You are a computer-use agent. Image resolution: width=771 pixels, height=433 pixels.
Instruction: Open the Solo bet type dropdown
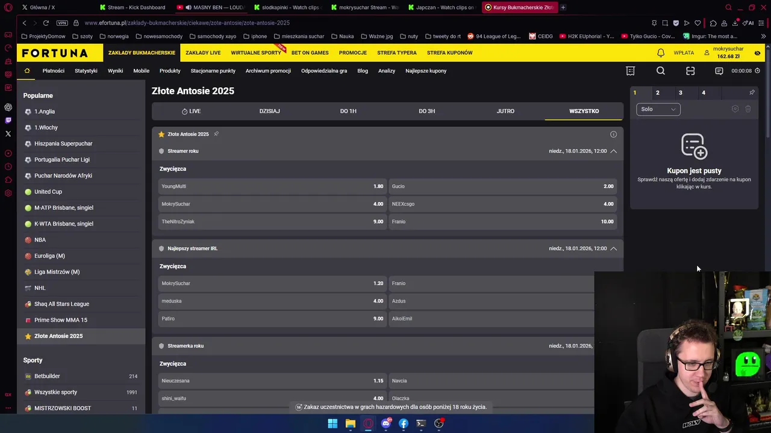coord(658,109)
